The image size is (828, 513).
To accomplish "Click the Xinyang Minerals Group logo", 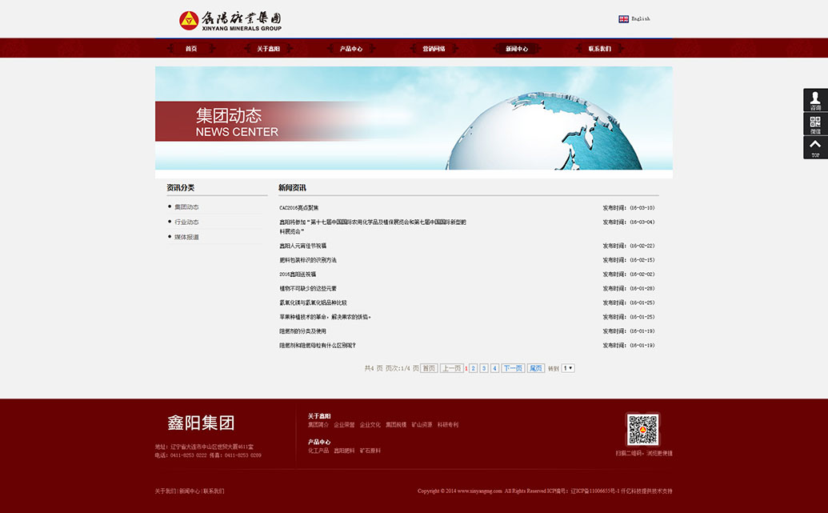I will [x=230, y=21].
